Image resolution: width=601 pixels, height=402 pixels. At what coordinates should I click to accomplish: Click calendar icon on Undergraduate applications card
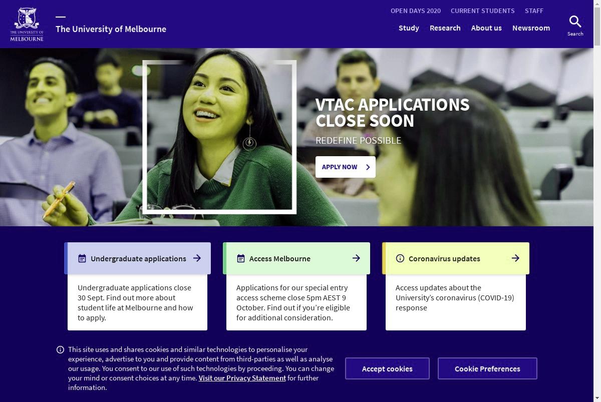tap(82, 258)
